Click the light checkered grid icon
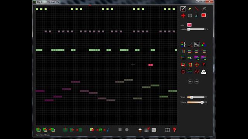Viewport: 248px width, 139px height. click(x=154, y=130)
